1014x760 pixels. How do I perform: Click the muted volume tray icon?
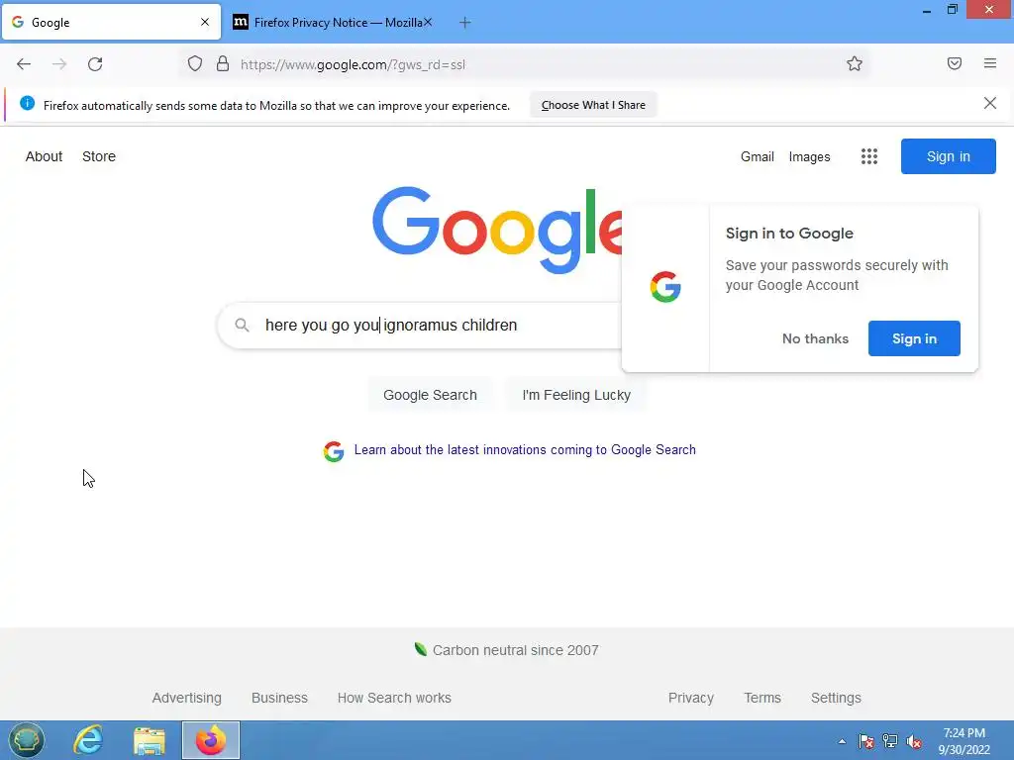[x=914, y=741]
